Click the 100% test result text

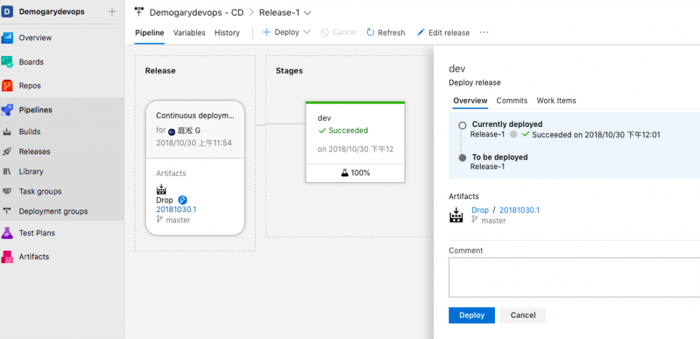pos(361,173)
